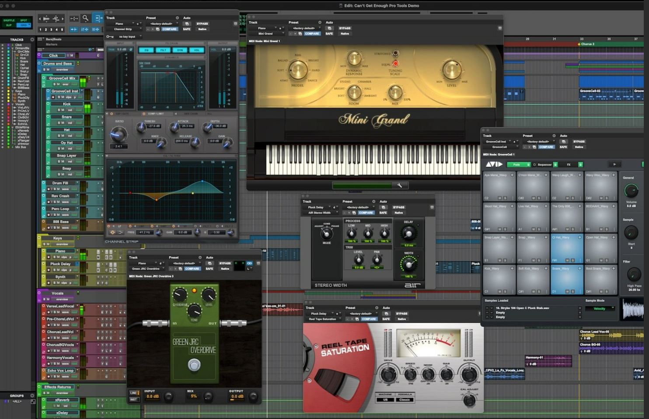Click COMPARE in Mini Grand window
Image resolution: width=649 pixels, height=419 pixels.
pyautogui.click(x=312, y=34)
